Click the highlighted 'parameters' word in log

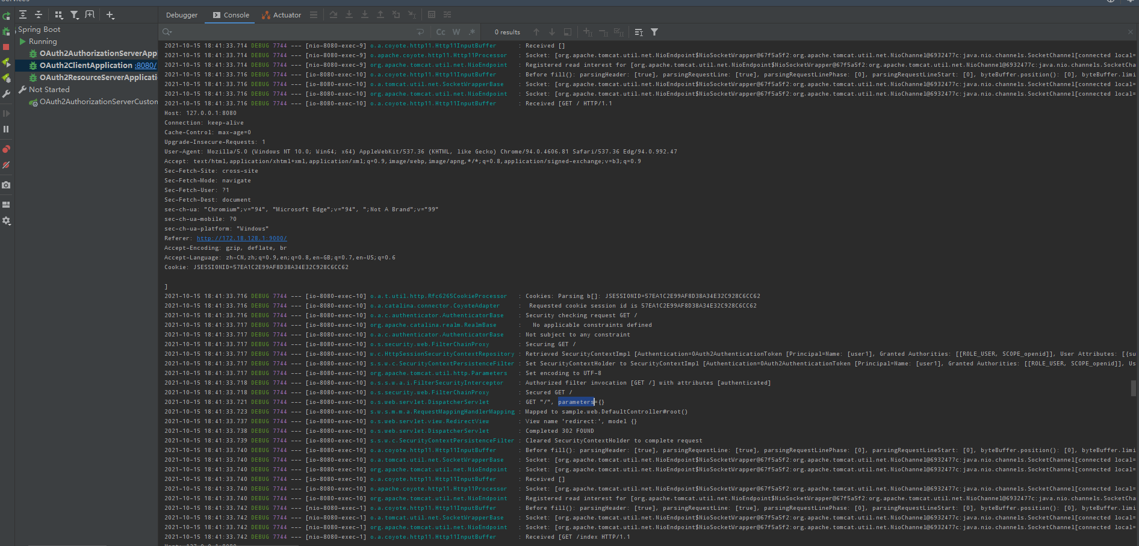point(576,402)
